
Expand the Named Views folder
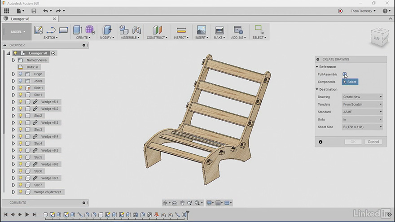[x=13, y=60]
